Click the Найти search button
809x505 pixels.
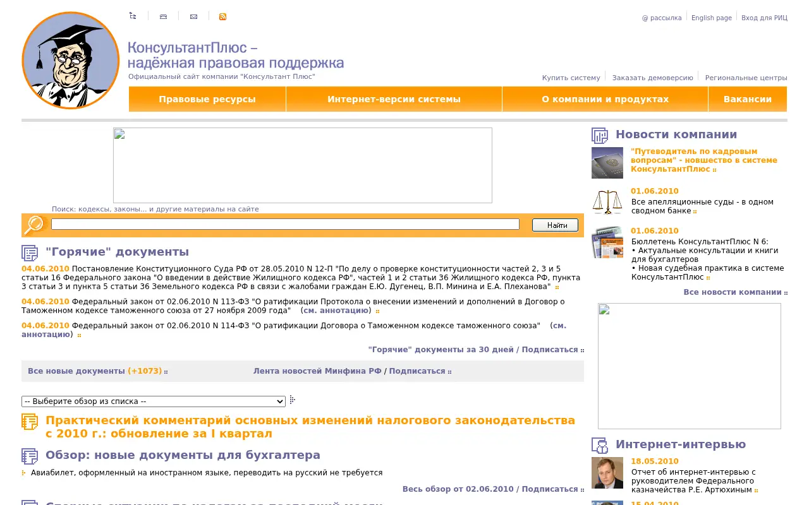tap(555, 225)
